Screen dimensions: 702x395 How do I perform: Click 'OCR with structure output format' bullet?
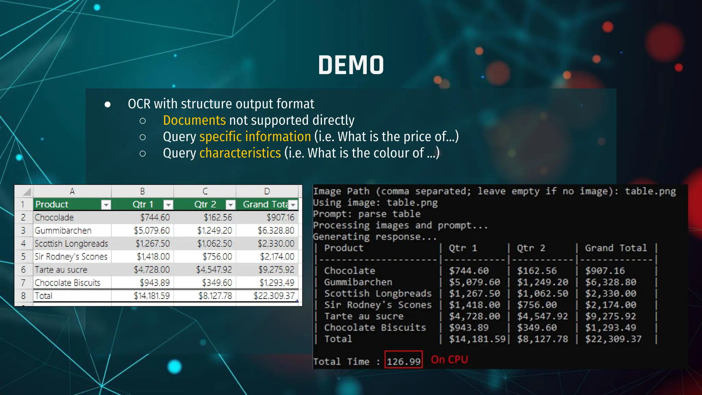tap(221, 104)
